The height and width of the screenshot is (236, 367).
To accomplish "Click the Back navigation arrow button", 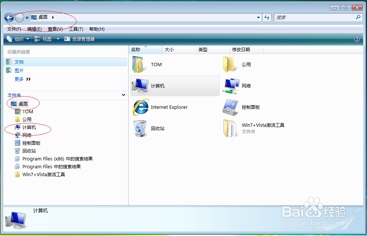I will 9,17.
